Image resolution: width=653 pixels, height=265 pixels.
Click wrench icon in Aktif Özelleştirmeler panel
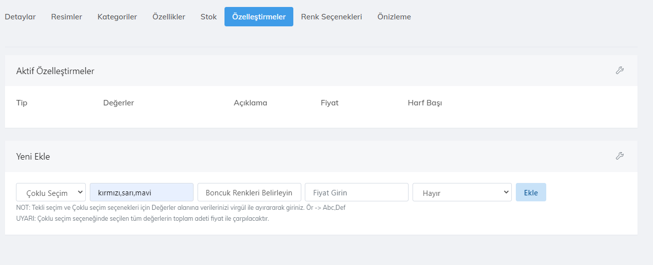[x=620, y=71]
